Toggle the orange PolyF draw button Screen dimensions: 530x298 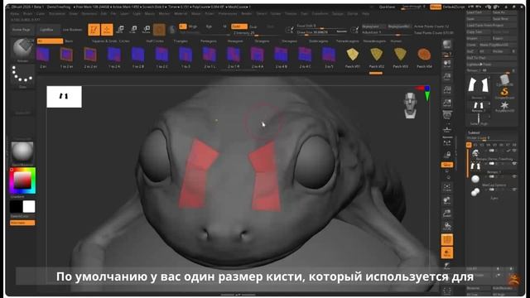pyautogui.click(x=447, y=240)
